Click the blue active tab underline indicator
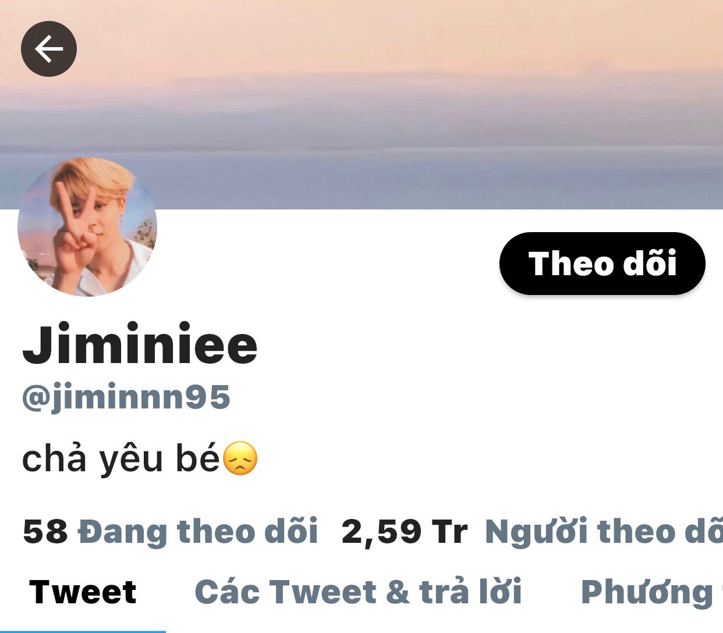Screen dimensions: 723x633 click(x=83, y=631)
